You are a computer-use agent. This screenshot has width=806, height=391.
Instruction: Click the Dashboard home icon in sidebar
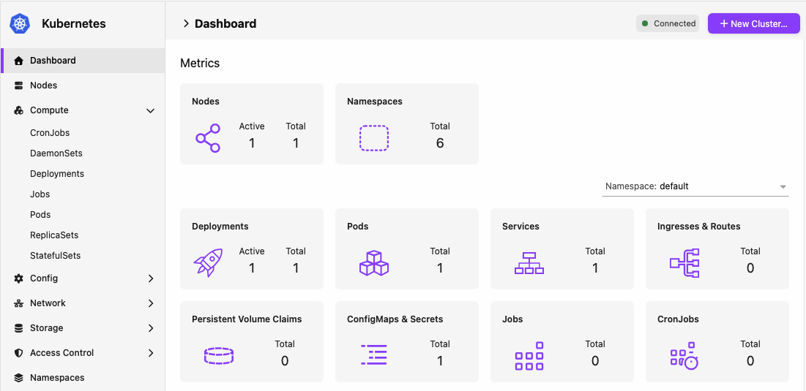(19, 61)
